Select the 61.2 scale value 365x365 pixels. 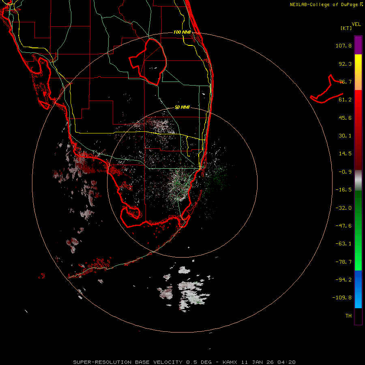(x=345, y=100)
